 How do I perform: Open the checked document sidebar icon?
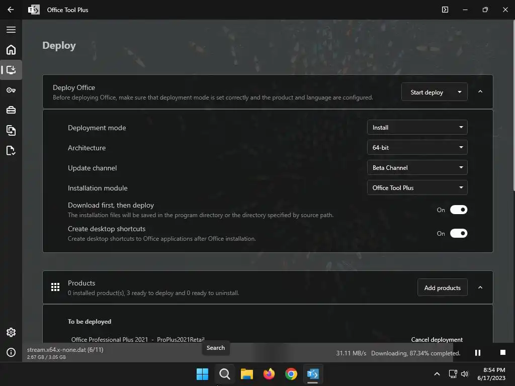click(x=11, y=151)
